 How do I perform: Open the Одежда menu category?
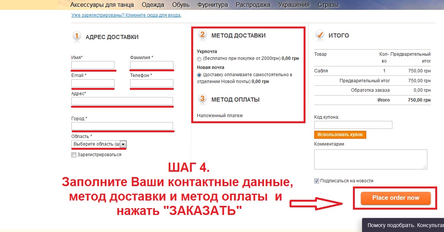pos(153,5)
